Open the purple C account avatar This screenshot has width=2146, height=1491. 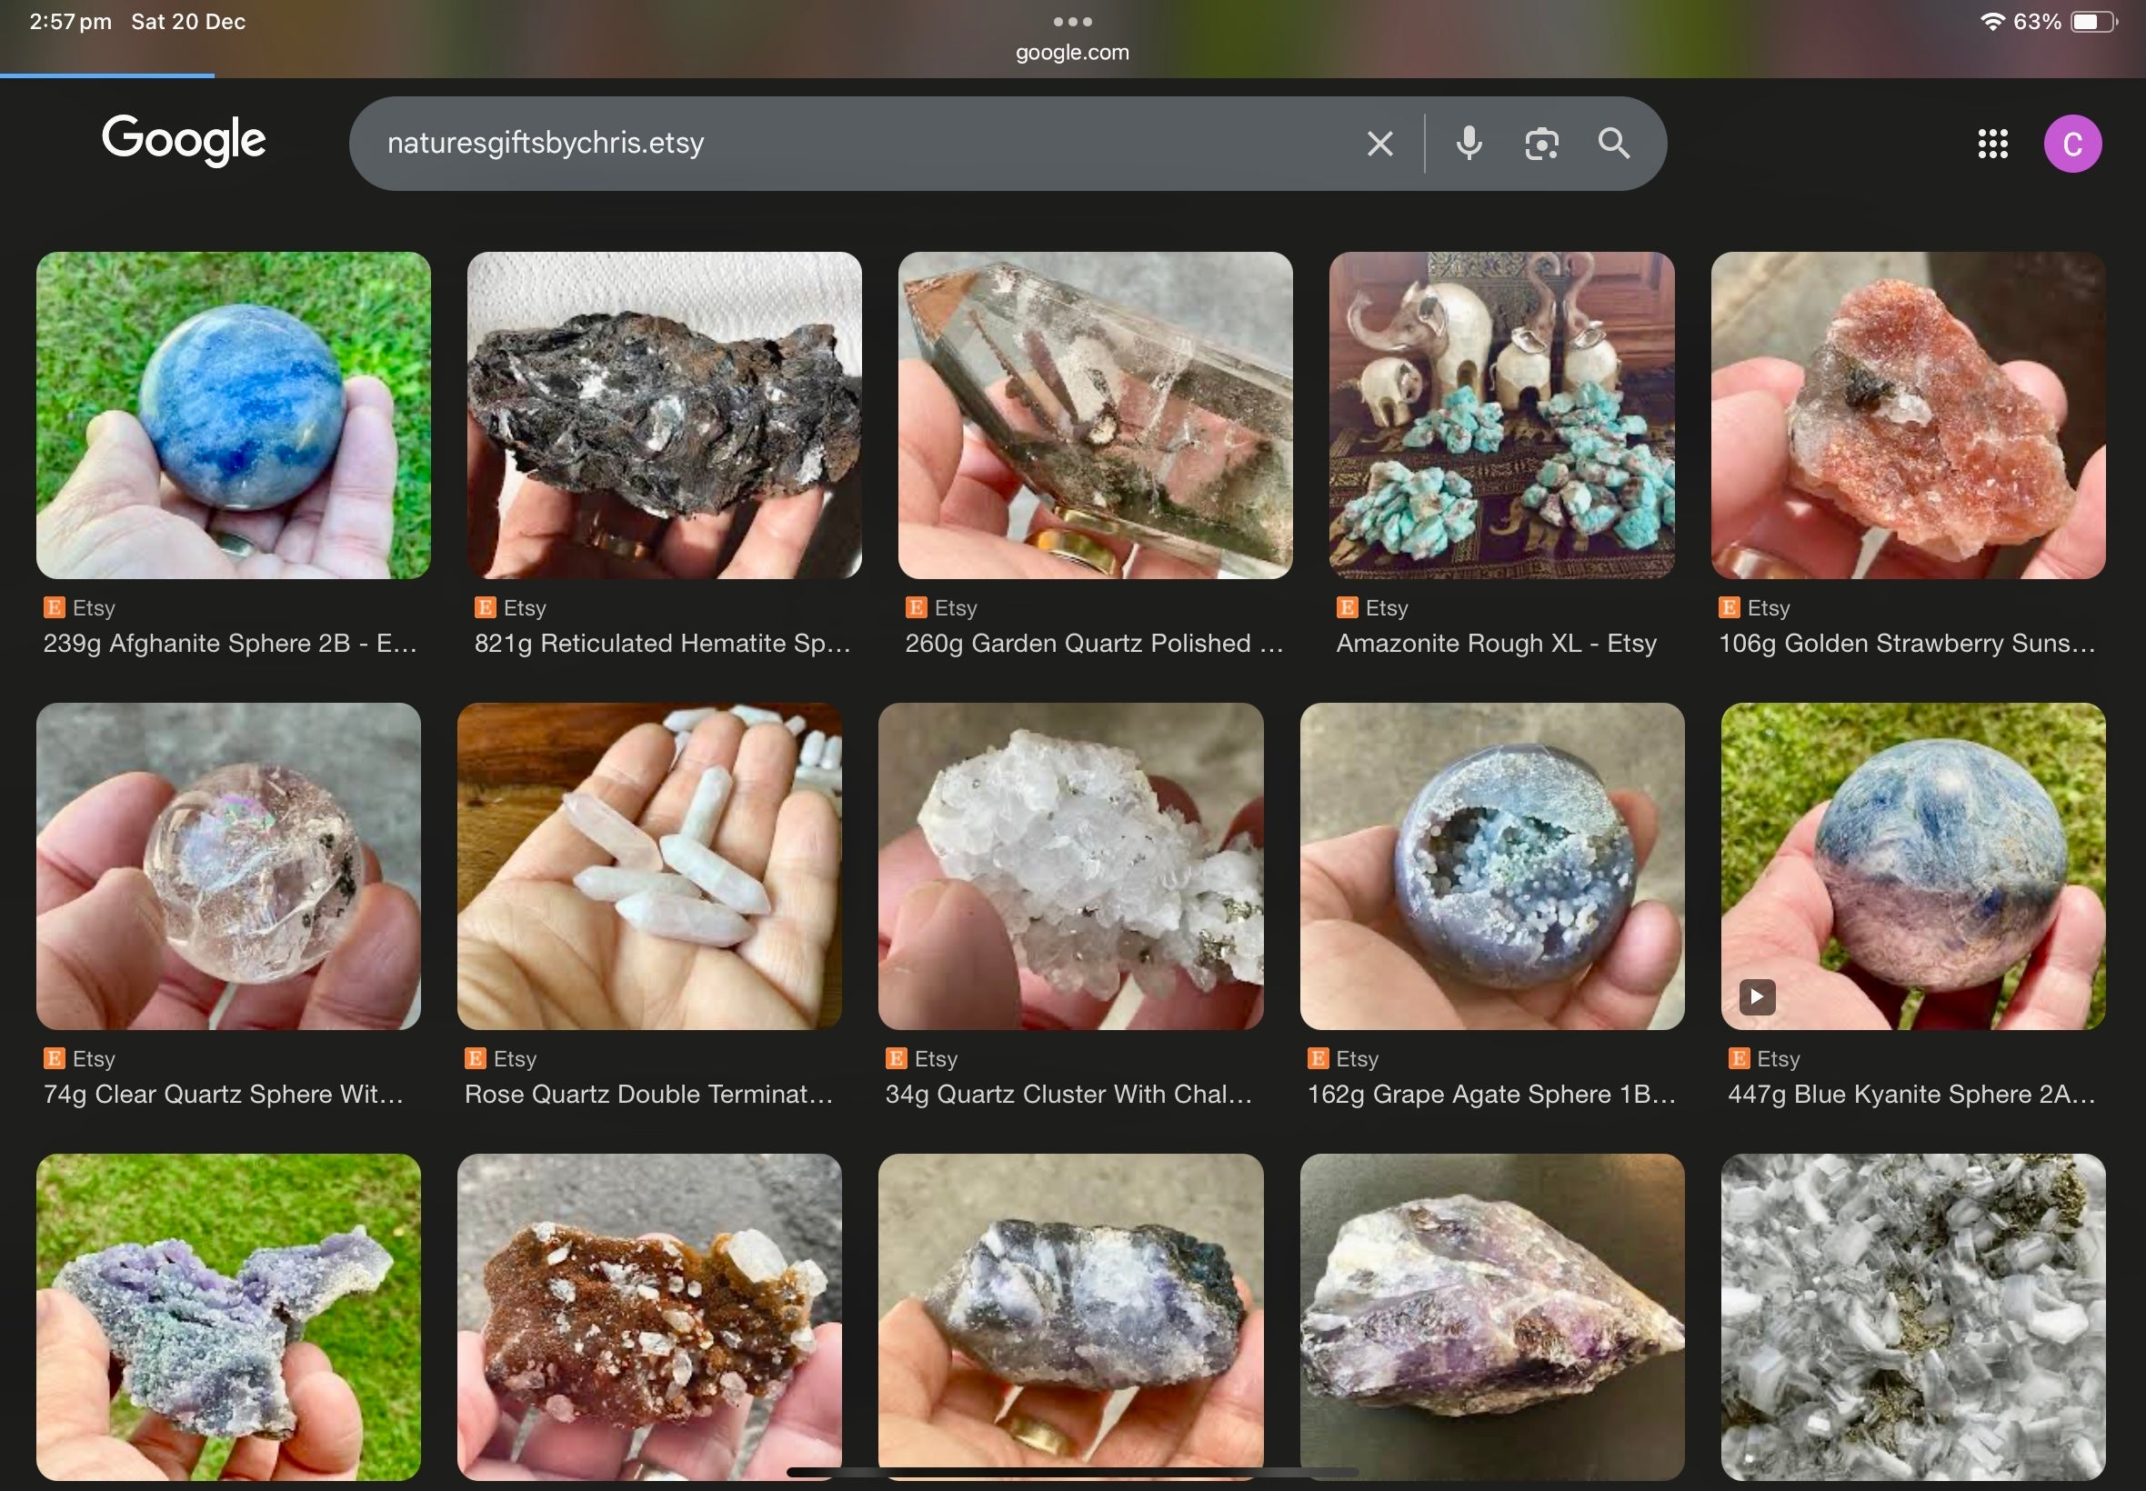pos(2071,144)
